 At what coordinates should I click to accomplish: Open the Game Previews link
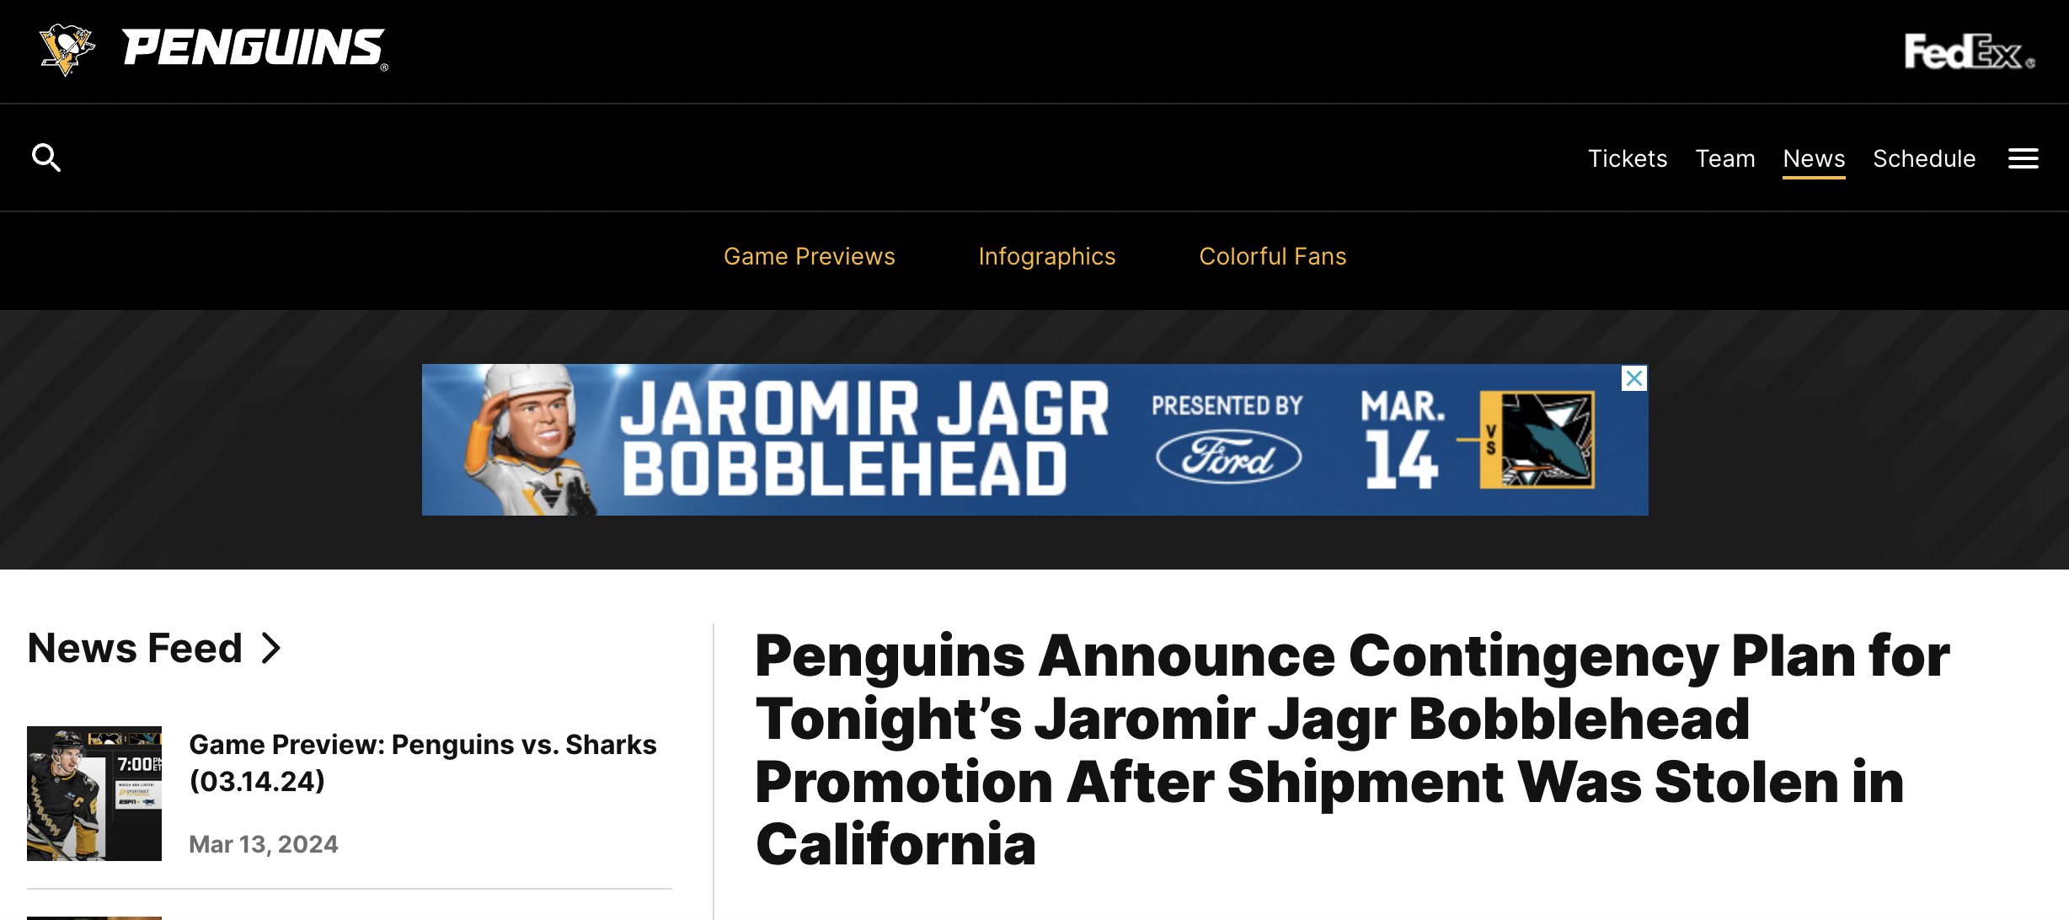click(x=809, y=256)
